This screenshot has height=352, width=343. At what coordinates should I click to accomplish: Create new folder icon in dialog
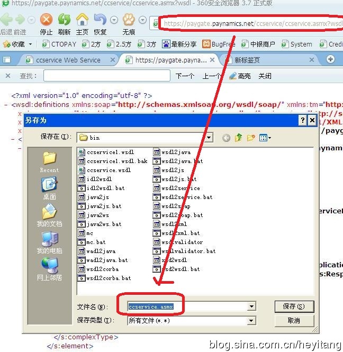tap(251, 138)
